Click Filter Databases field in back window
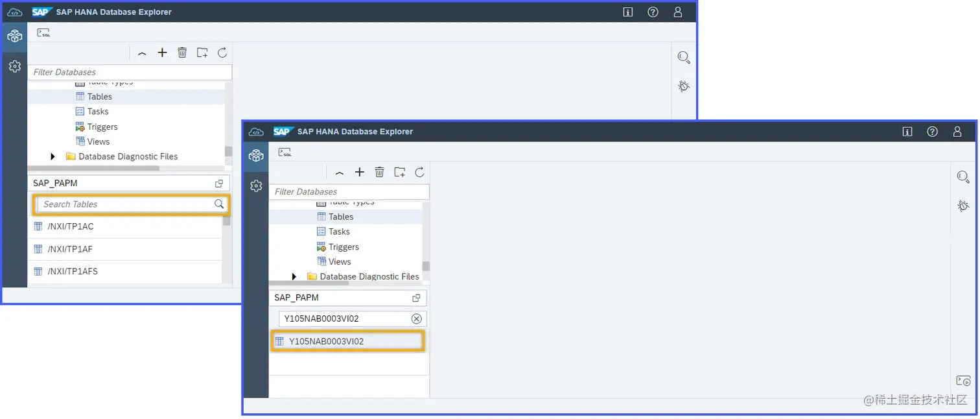The height and width of the screenshot is (419, 980). tap(130, 72)
